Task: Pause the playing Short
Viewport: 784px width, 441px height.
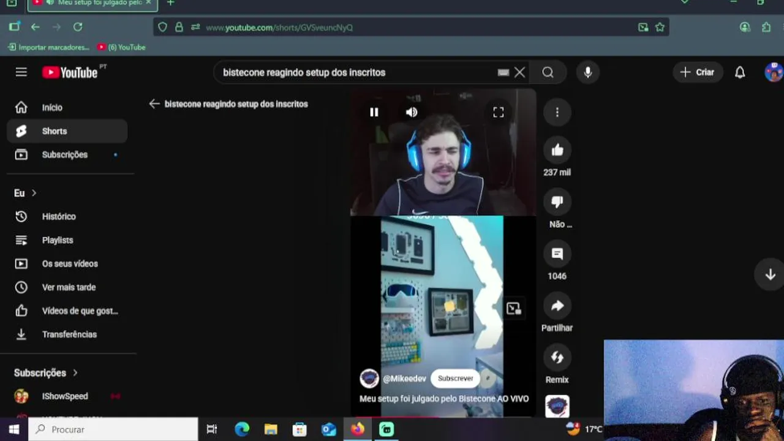Action: point(374,112)
